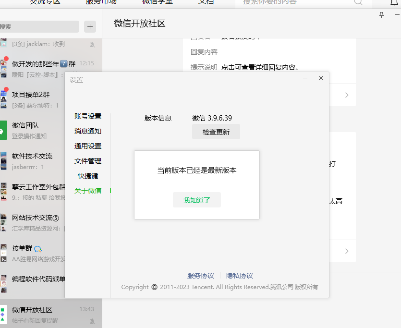Image resolution: width=401 pixels, height=328 pixels.
Task: Click the 软件技术交流 group avatar
Action: (x=3, y=161)
